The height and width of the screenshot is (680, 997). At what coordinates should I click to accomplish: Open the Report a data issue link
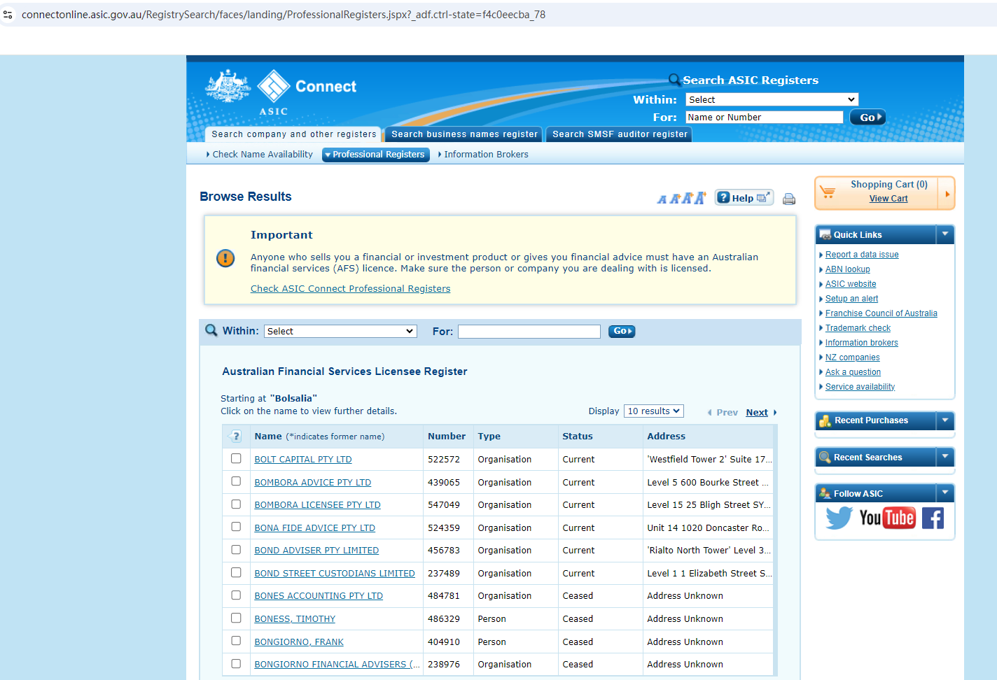862,255
